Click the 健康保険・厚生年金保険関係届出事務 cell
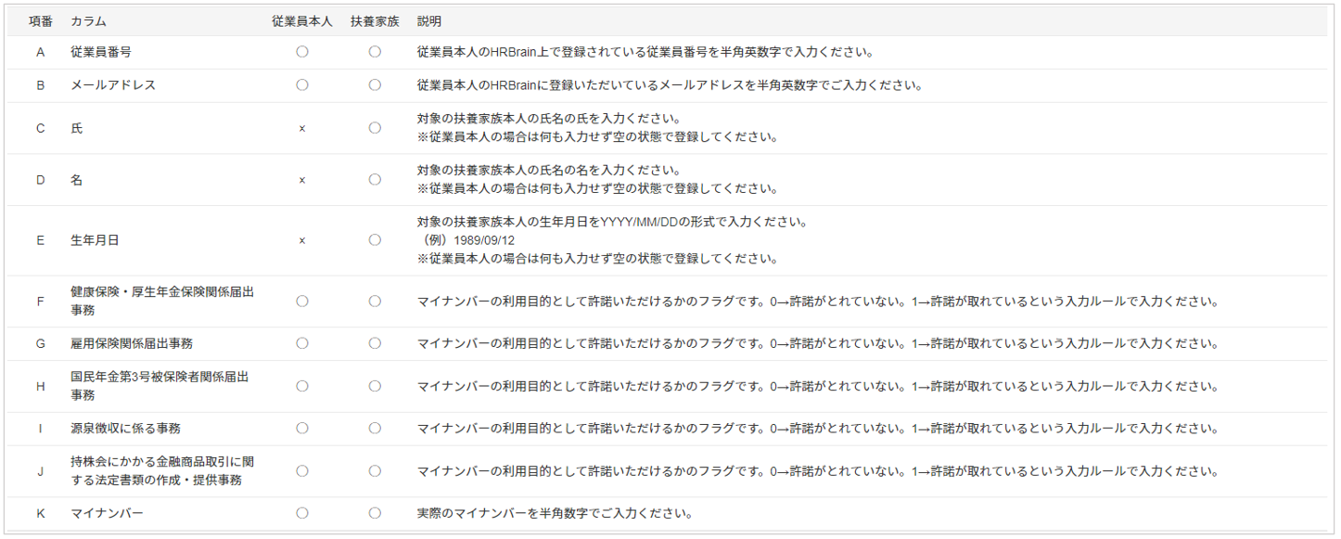Screen dimensions: 1341x539 (x=162, y=301)
